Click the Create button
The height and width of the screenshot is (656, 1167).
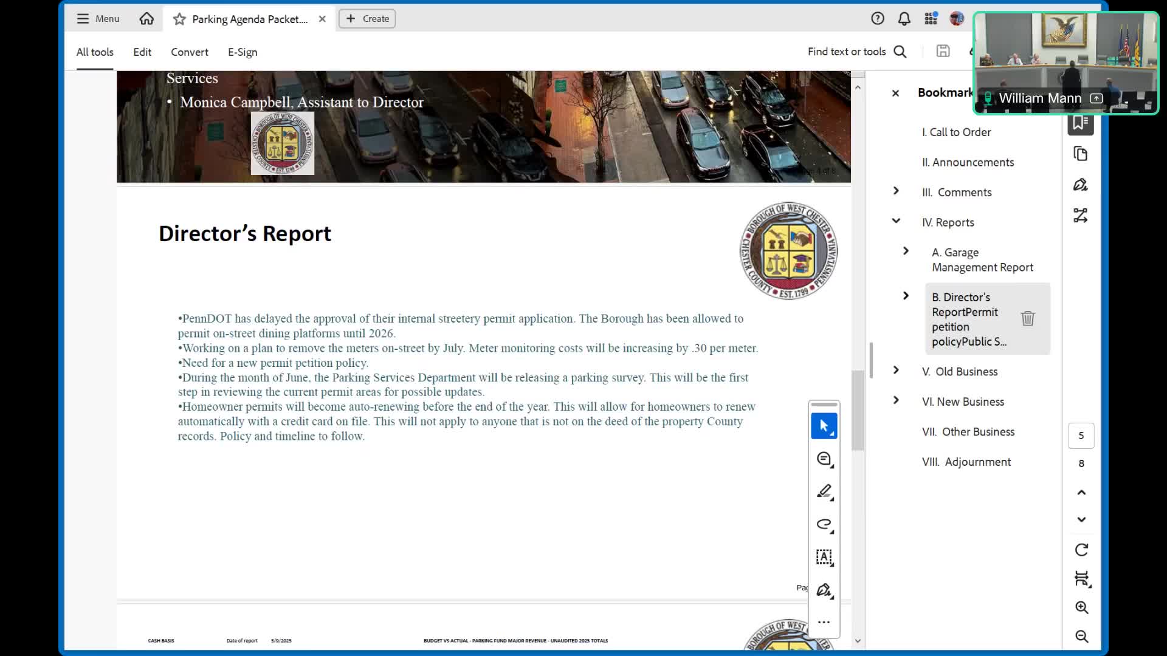(367, 19)
